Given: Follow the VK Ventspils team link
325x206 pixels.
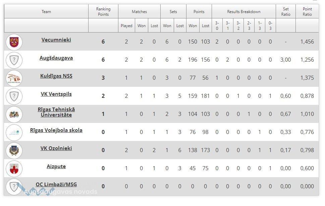Looking at the screenshot, I should tap(56, 94).
